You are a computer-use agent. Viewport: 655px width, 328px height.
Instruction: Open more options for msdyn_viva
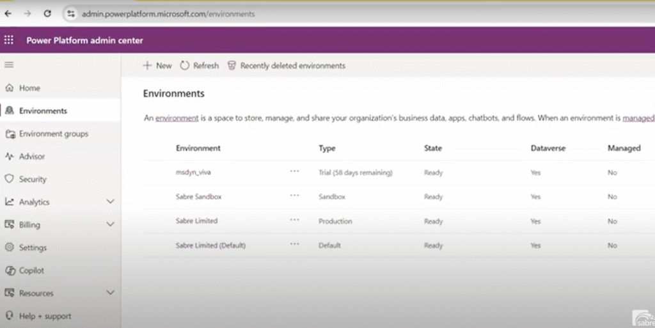(x=294, y=172)
